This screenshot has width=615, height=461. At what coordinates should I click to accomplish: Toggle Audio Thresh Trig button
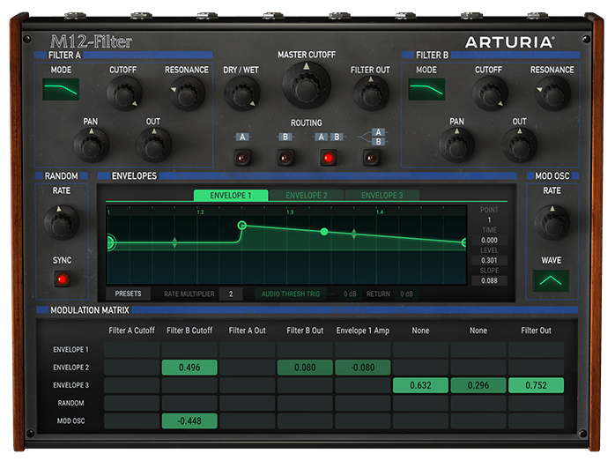tap(291, 294)
